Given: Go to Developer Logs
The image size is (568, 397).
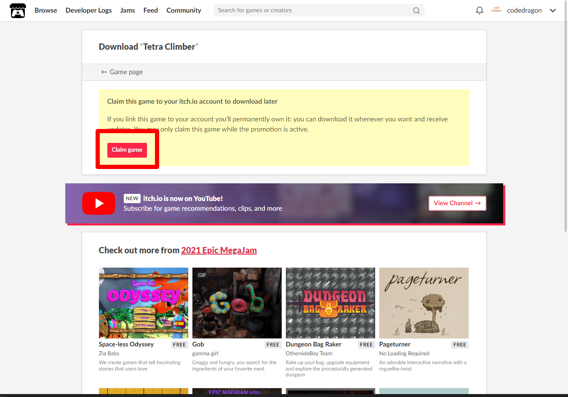Looking at the screenshot, I should 88,11.
